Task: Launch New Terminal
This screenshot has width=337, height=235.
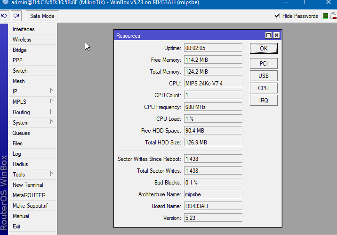Action: [32, 185]
